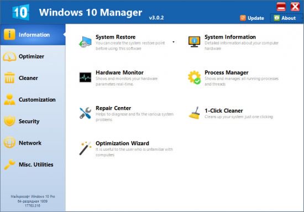Click the build number 17763.316 text
The width and height of the screenshot is (304, 212).
click(33, 205)
